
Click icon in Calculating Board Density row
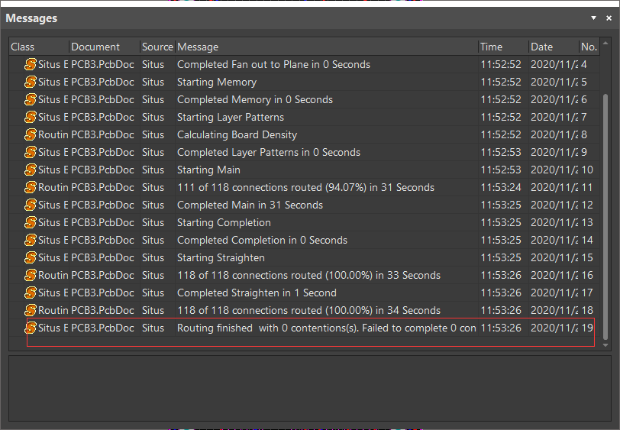[31, 134]
